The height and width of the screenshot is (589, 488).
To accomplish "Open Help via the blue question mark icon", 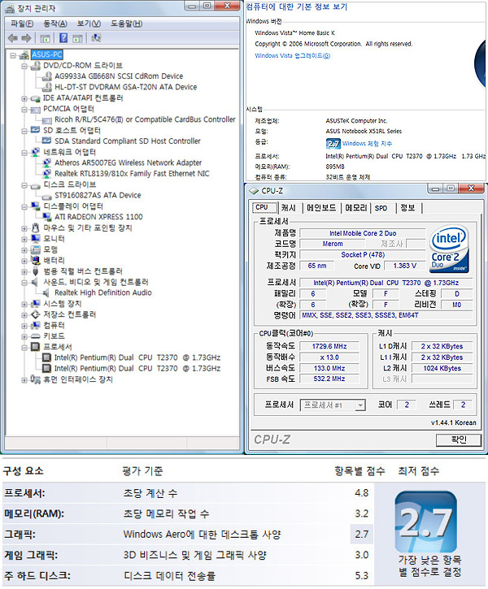I will [x=63, y=38].
